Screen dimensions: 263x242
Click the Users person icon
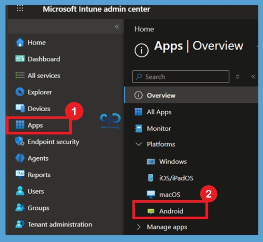point(20,191)
